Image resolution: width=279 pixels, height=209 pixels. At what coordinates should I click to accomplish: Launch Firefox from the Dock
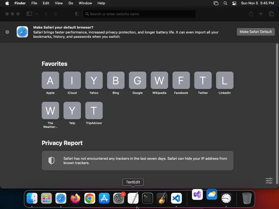[75, 198]
